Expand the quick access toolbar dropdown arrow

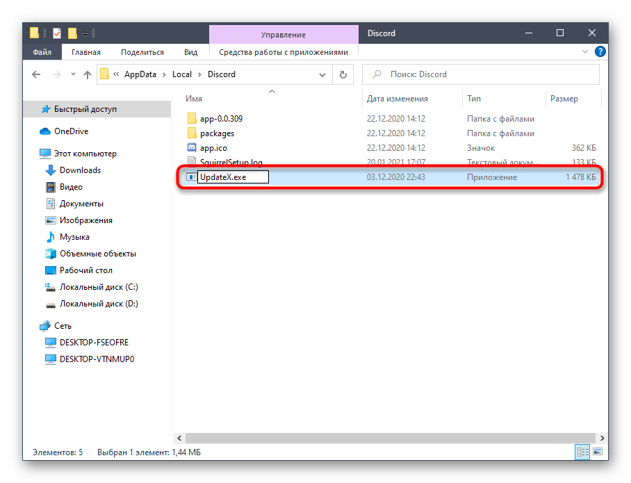pyautogui.click(x=85, y=33)
